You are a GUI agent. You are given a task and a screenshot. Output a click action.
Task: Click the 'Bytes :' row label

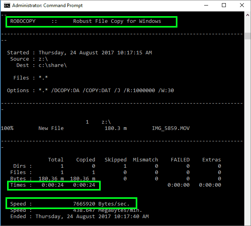click(21, 179)
